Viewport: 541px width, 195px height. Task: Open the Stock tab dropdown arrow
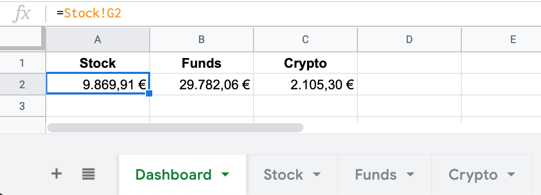316,174
